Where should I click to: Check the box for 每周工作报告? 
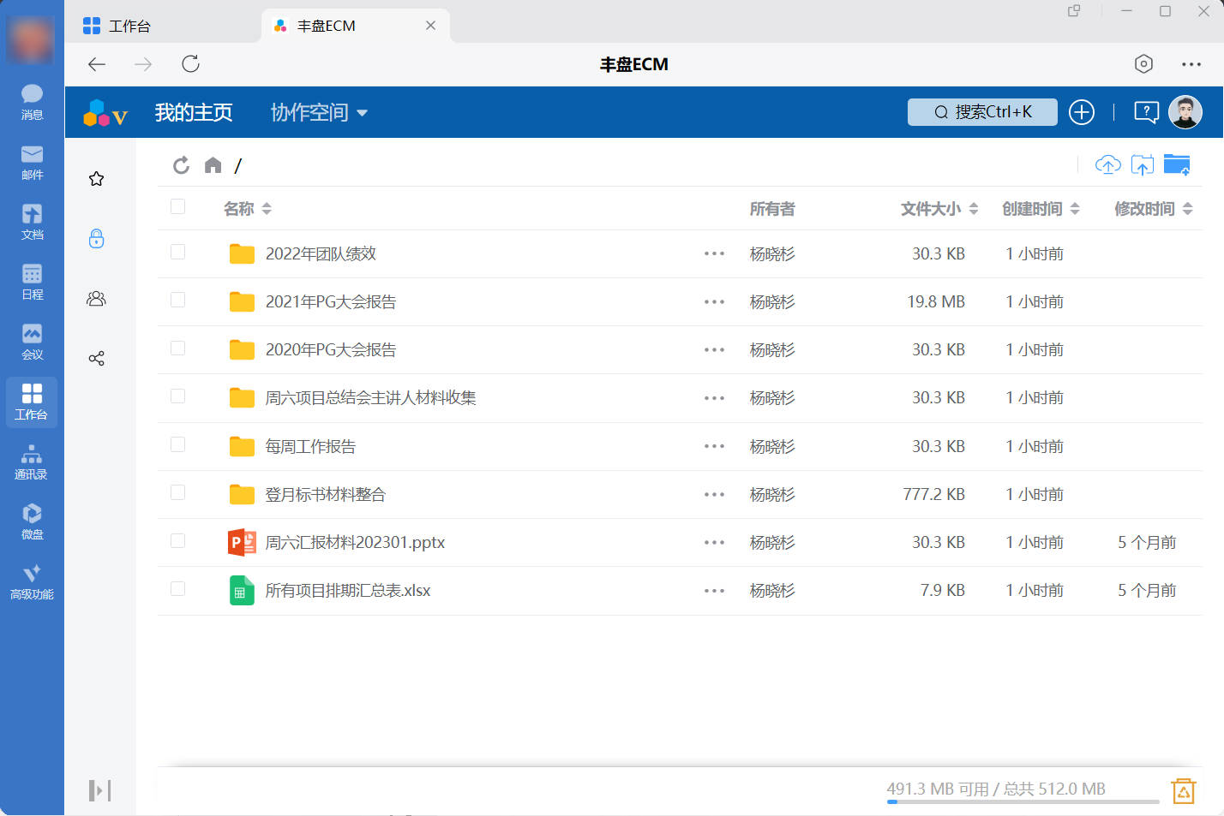tap(177, 444)
